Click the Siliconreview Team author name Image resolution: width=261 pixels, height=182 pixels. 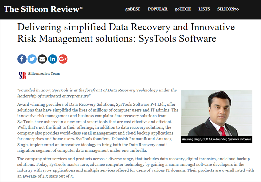coord(44,74)
